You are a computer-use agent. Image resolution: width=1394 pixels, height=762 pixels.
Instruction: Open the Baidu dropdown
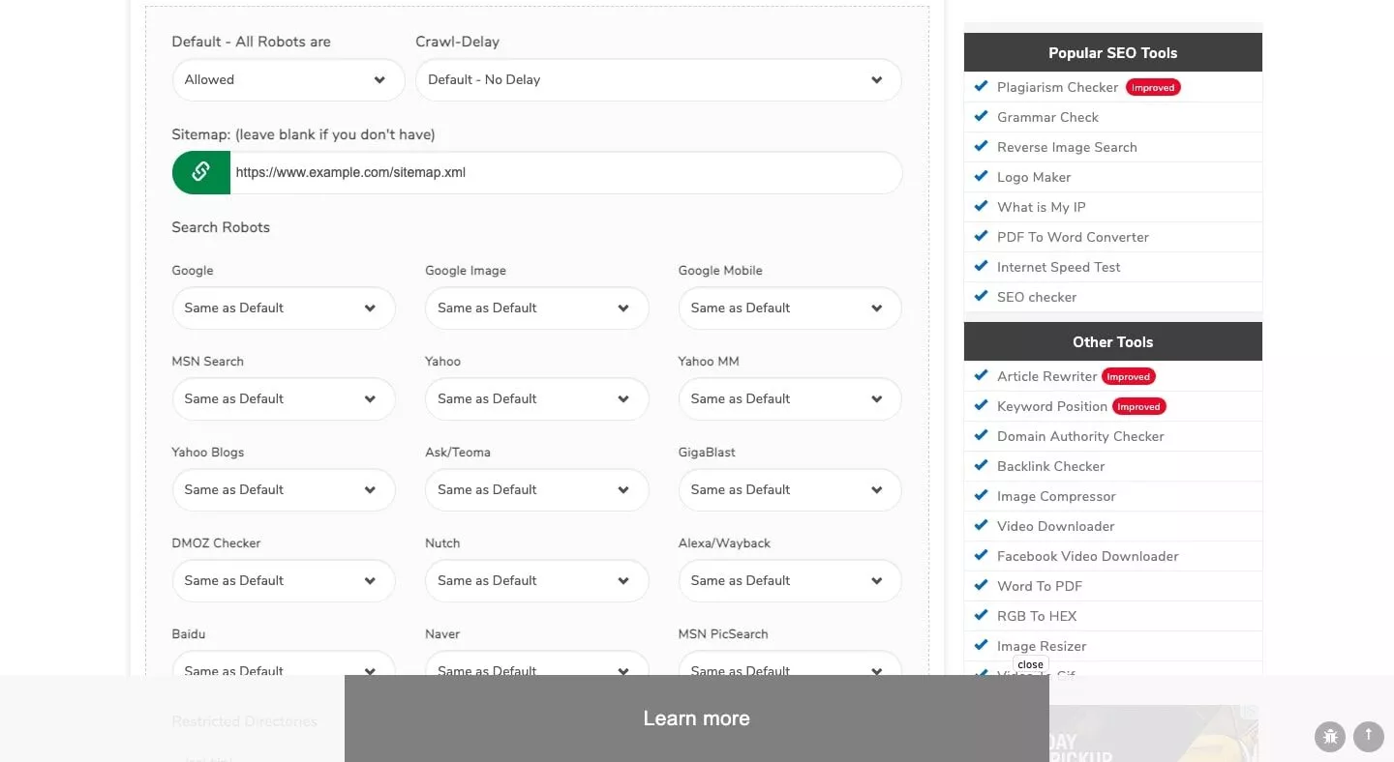click(284, 670)
